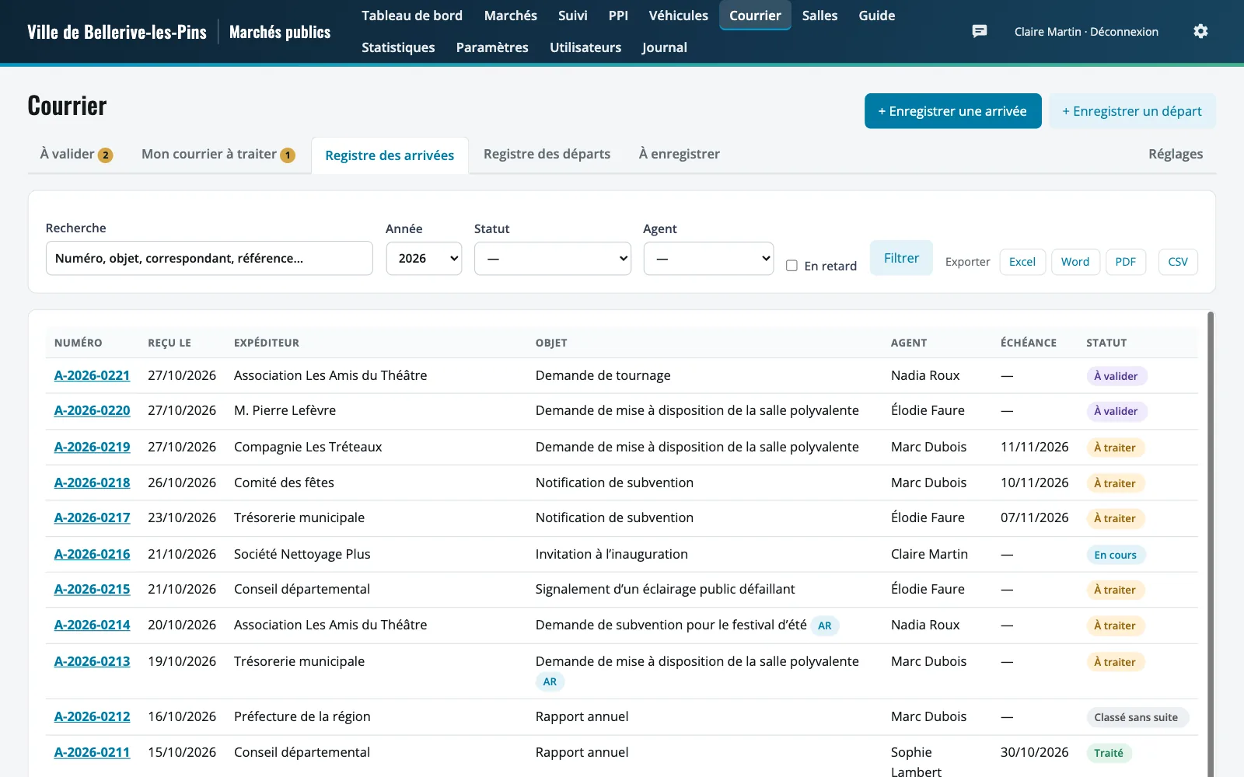Screen dimensions: 1244x777
Task: Click Préfecture de la région cell
Action: pos(302,716)
